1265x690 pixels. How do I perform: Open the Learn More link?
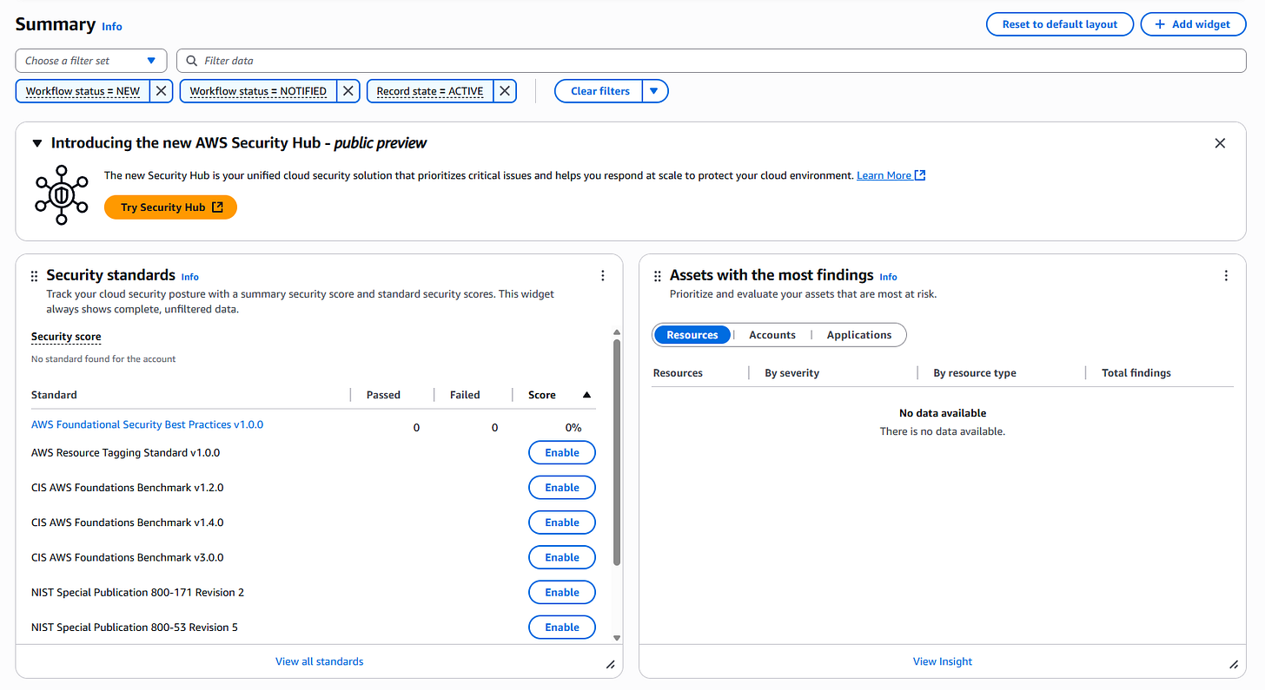pyautogui.click(x=884, y=175)
